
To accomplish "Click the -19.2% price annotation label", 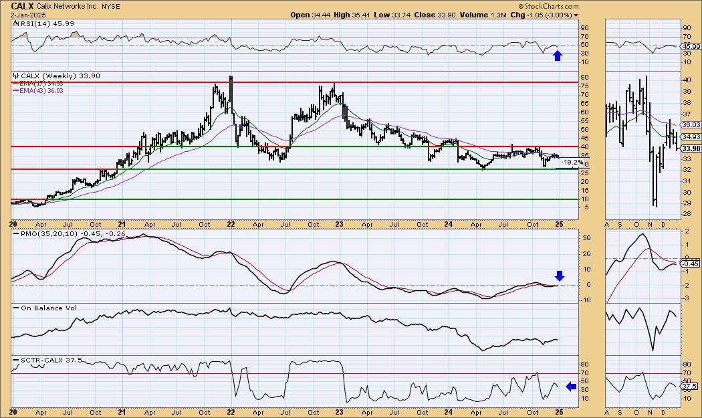I will pos(572,162).
